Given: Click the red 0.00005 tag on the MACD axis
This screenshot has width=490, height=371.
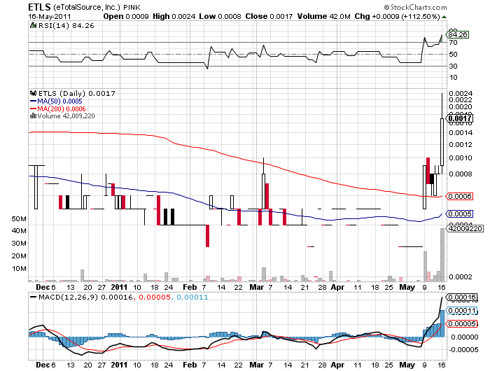Looking at the screenshot, I should [x=462, y=324].
